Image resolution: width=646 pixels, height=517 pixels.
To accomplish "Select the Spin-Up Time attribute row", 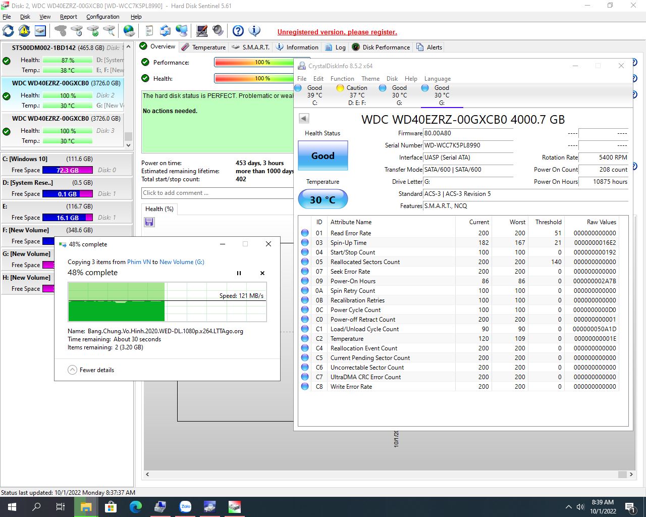I will (x=457, y=243).
